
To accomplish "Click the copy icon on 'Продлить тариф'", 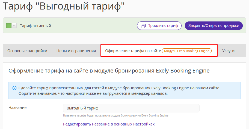I will click(143, 26).
